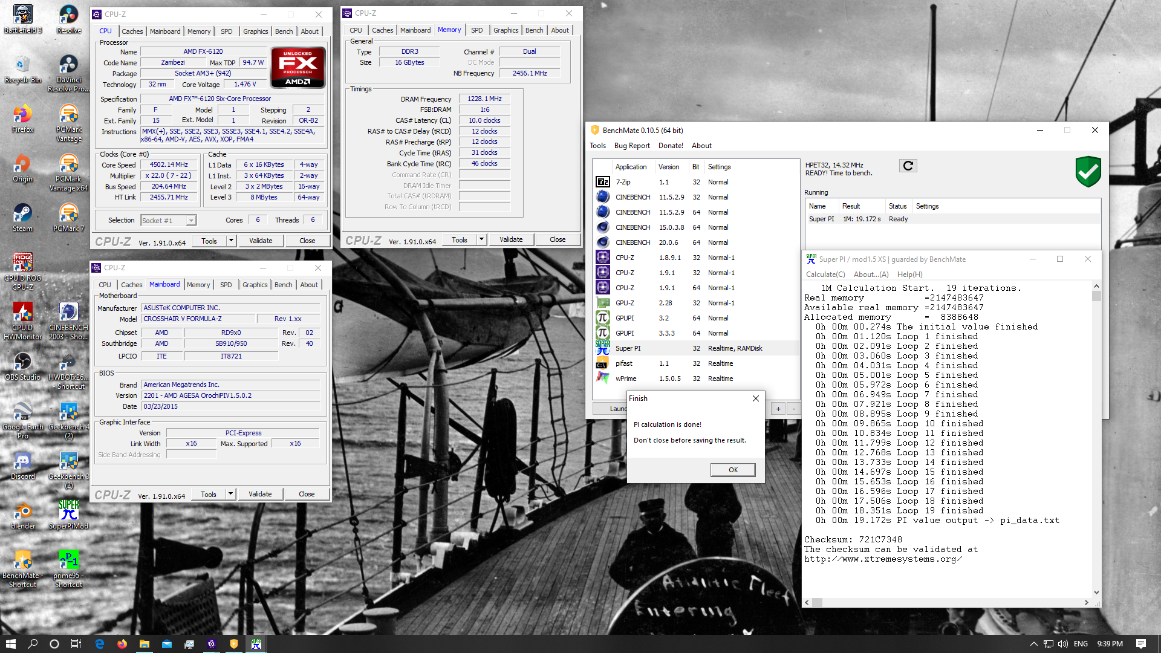This screenshot has height=653, width=1161.
Task: Open Origin desktop icon
Action: click(x=23, y=169)
